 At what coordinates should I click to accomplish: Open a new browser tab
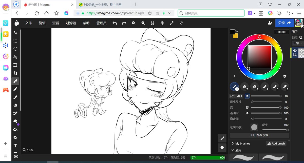tap(135, 4)
